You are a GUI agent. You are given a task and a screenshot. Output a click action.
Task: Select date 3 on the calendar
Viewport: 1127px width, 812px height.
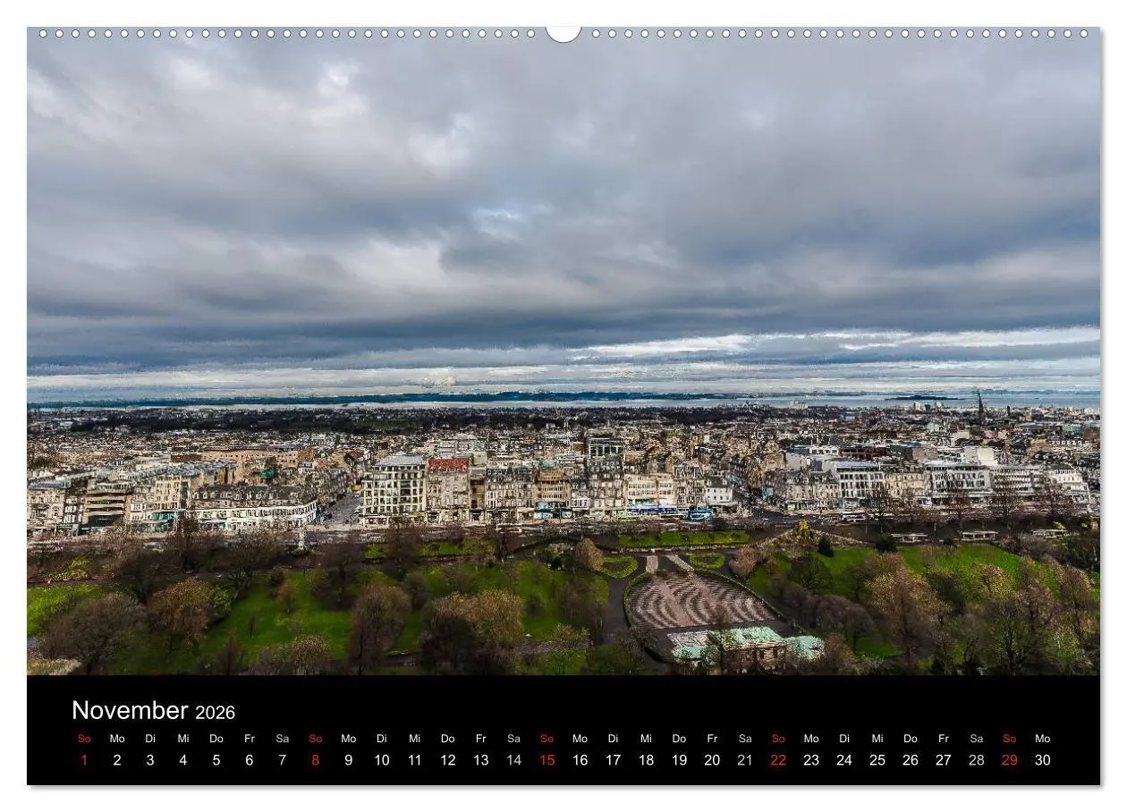click(150, 760)
